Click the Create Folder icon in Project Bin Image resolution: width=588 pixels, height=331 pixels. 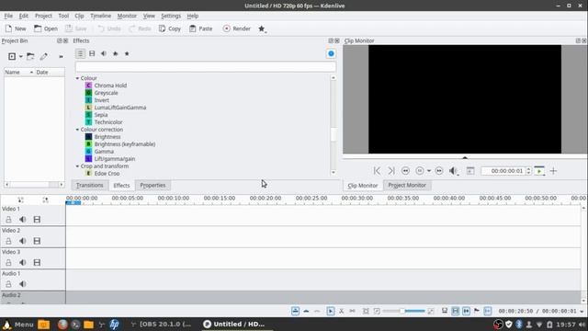(30, 56)
